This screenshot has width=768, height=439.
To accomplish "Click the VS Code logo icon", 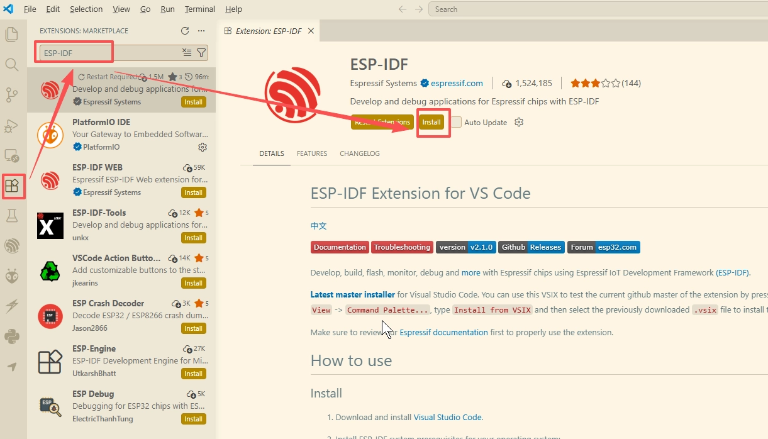I will (x=9, y=9).
